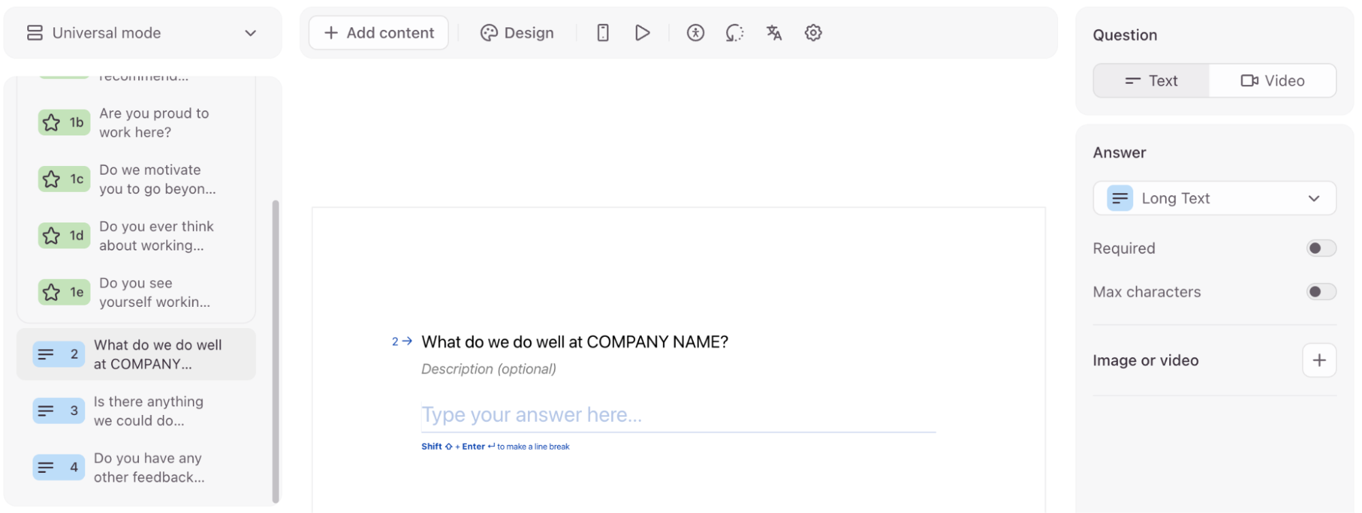Click the mobile preview phone icon
The height and width of the screenshot is (513, 1362).
pyautogui.click(x=602, y=33)
